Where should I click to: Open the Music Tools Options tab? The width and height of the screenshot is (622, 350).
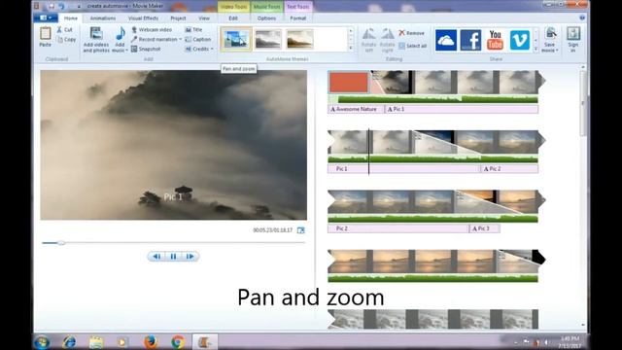tap(266, 18)
